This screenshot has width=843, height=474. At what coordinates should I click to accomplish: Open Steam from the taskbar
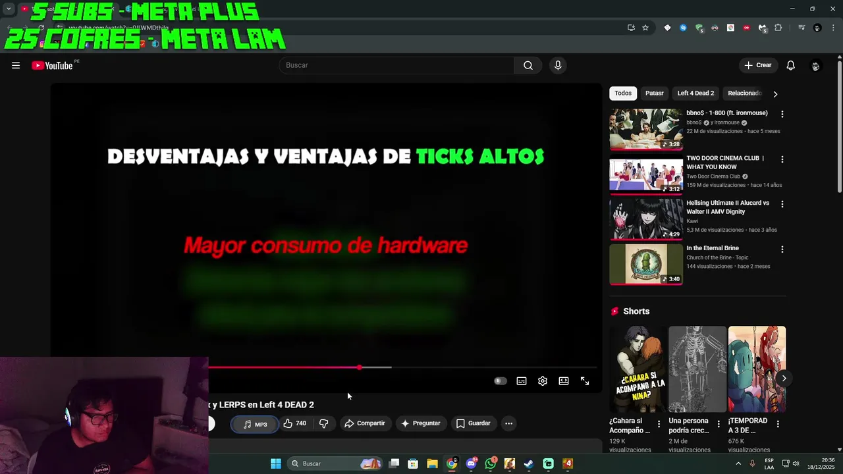coord(529,463)
